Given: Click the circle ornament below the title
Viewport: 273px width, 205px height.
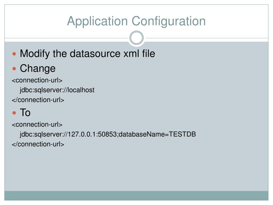Looking at the screenshot, I should coord(136,38).
